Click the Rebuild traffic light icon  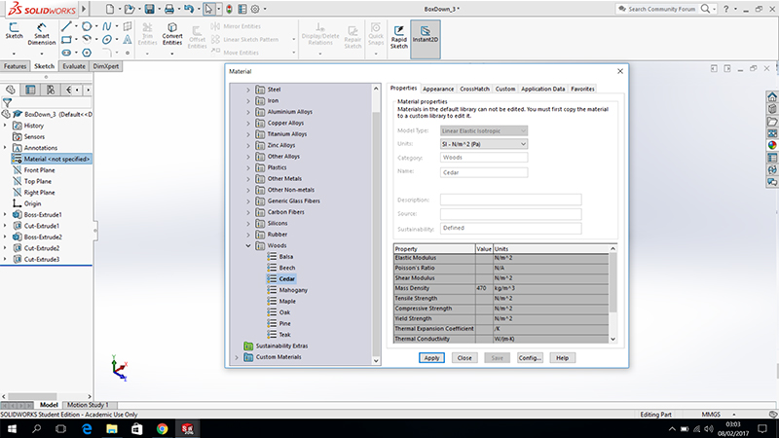coord(229,9)
